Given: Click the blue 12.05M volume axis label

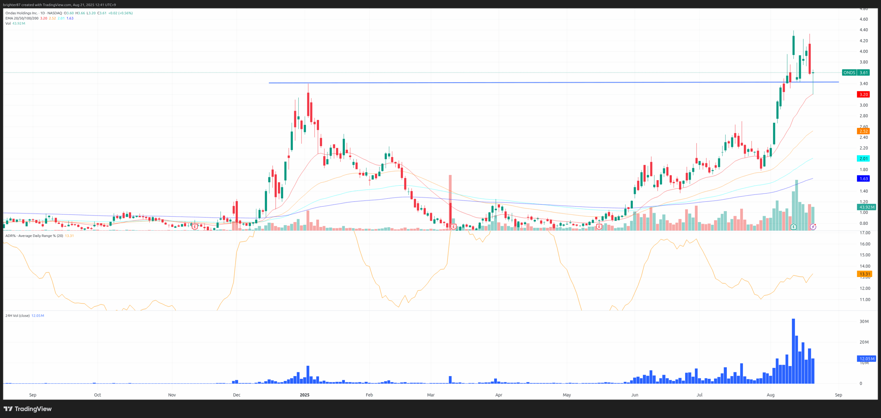Looking at the screenshot, I should (x=866, y=359).
